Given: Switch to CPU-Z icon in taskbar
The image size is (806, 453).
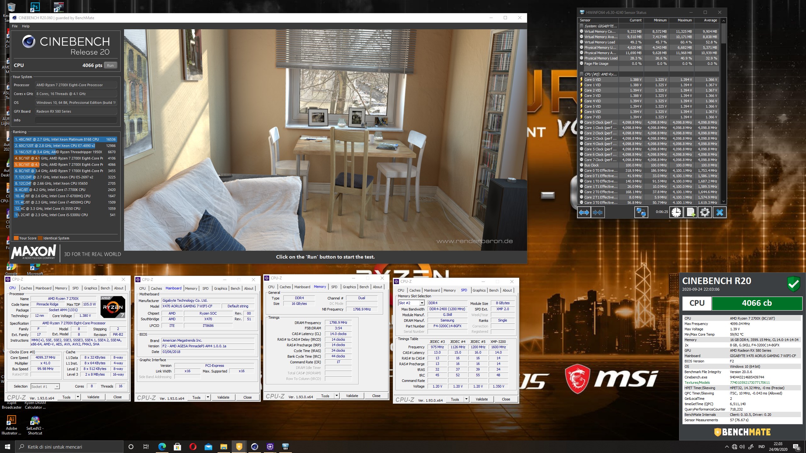Looking at the screenshot, I should pyautogui.click(x=270, y=446).
